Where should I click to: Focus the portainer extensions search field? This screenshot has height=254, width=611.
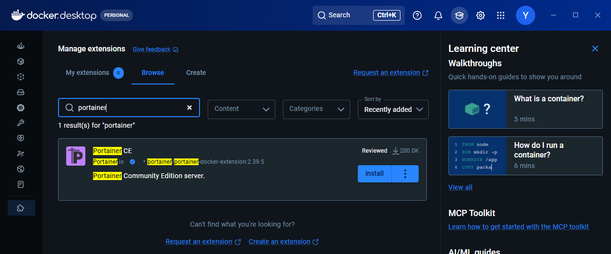(x=129, y=108)
